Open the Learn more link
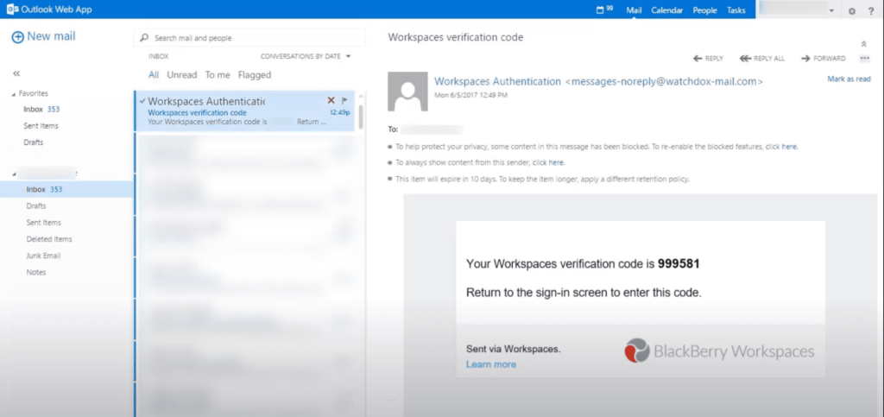Viewport: 884px width, 417px height. (491, 364)
